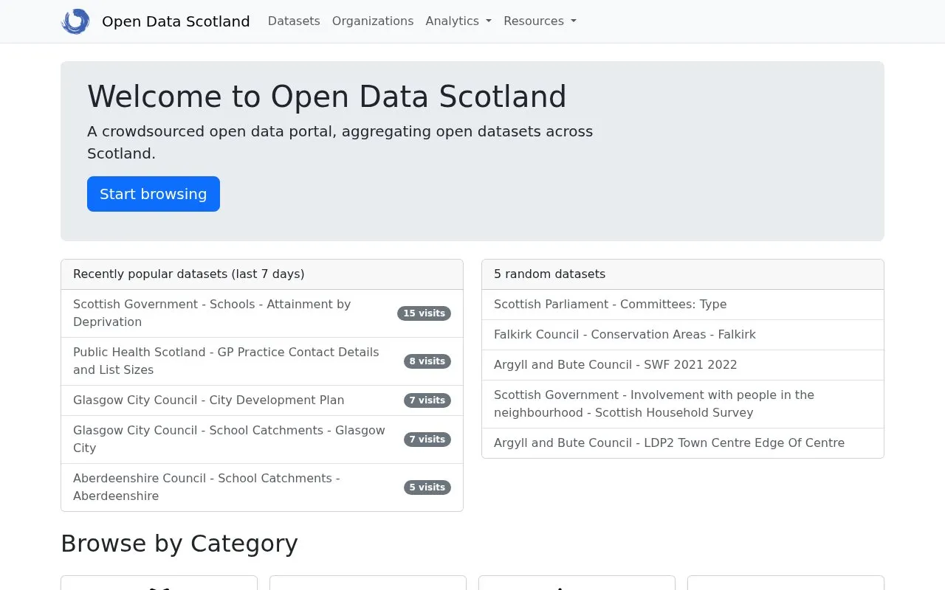The height and width of the screenshot is (590, 945).
Task: Click the crowdsourced open data portal tagline
Action: coord(340,142)
